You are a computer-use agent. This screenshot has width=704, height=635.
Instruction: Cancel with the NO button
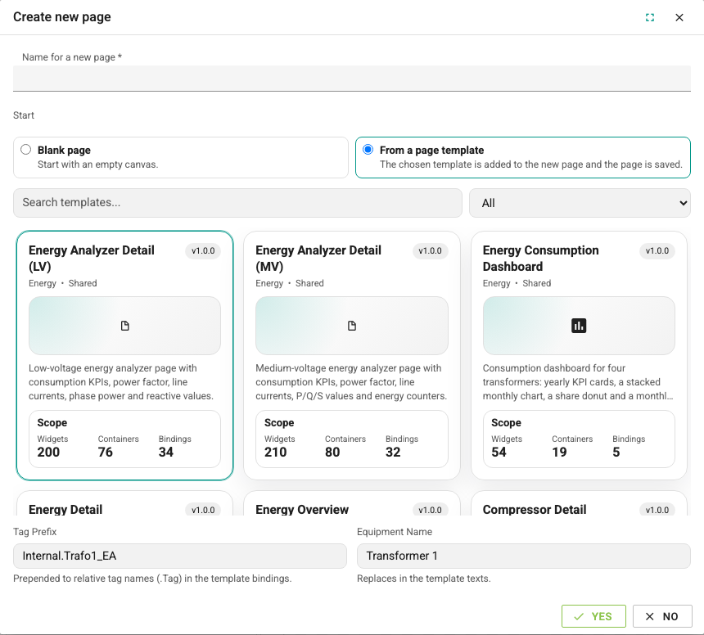point(662,616)
